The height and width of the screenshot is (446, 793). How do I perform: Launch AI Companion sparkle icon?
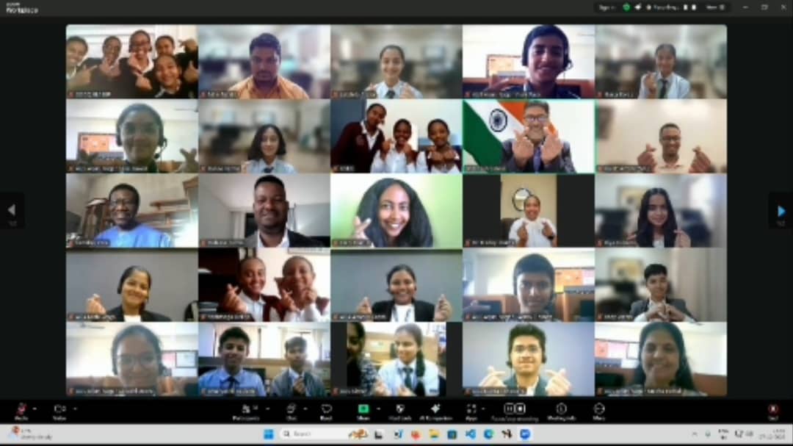coord(435,409)
